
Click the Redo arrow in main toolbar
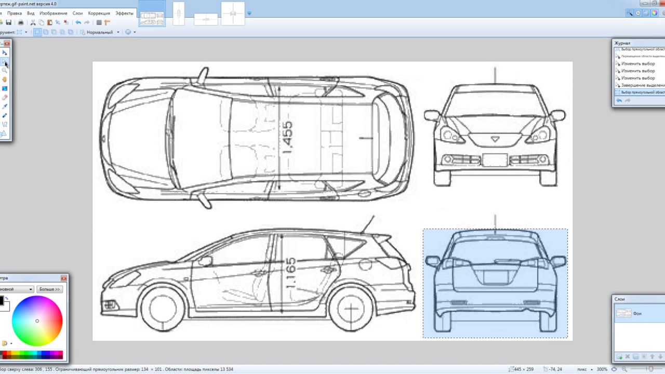(87, 22)
